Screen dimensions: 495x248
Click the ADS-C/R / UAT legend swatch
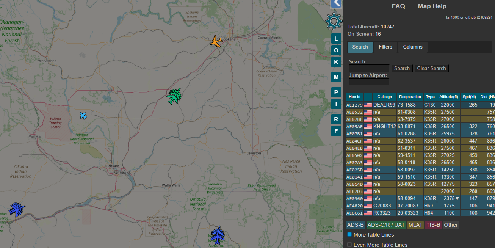(x=386, y=225)
